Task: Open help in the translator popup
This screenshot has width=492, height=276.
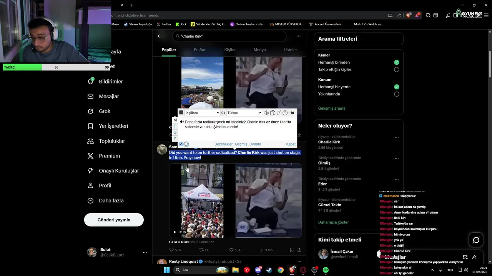Action: click(285, 113)
